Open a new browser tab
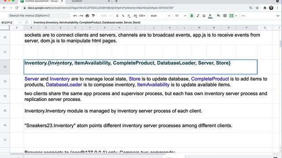 tap(116, 1)
